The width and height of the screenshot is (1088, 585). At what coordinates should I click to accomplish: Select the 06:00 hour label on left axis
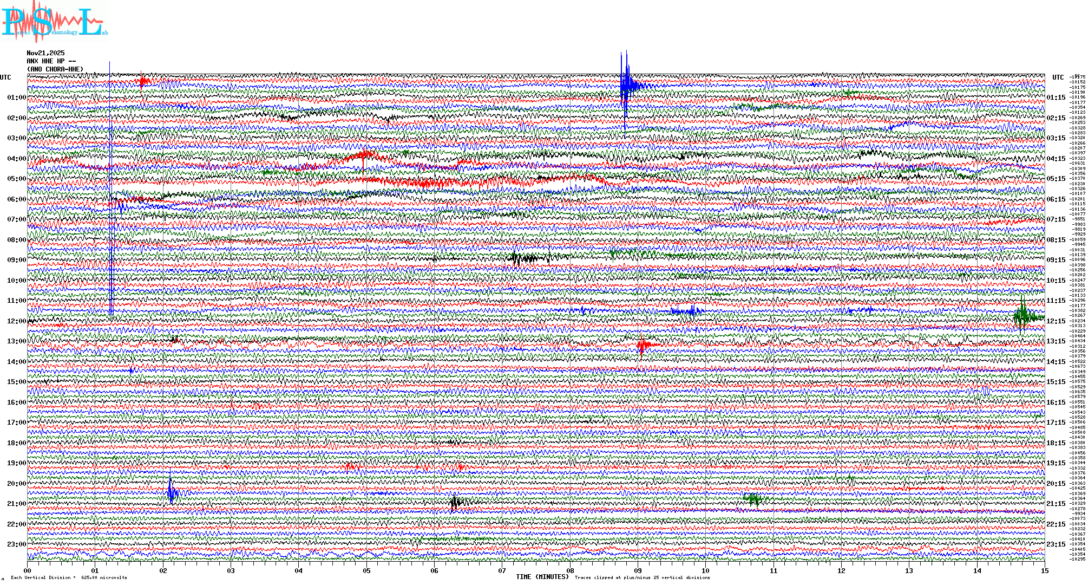point(16,199)
